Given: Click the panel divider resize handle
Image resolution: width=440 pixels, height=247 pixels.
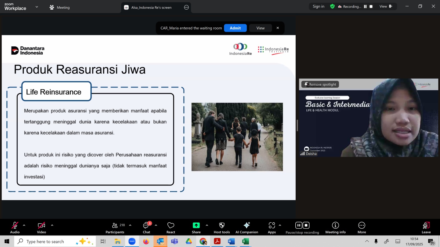Looking at the screenshot, I should [x=297, y=125].
